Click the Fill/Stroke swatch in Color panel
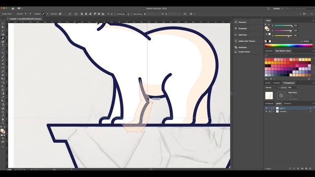 [x=267, y=29]
